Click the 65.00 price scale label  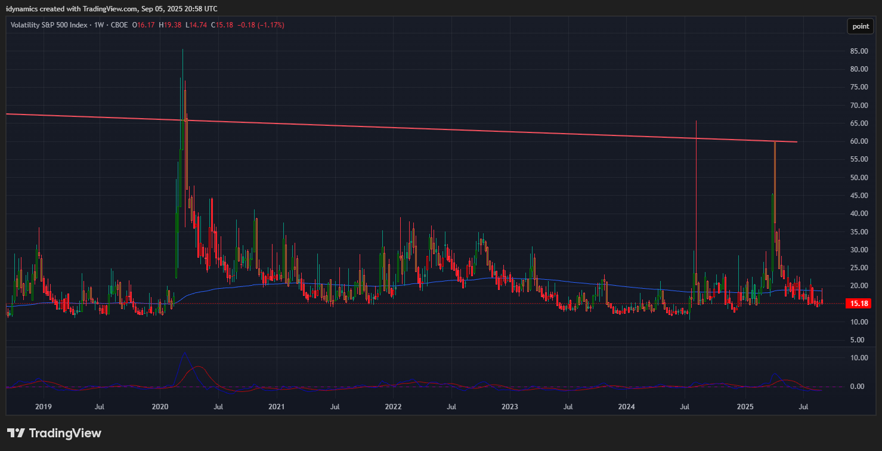(x=859, y=123)
